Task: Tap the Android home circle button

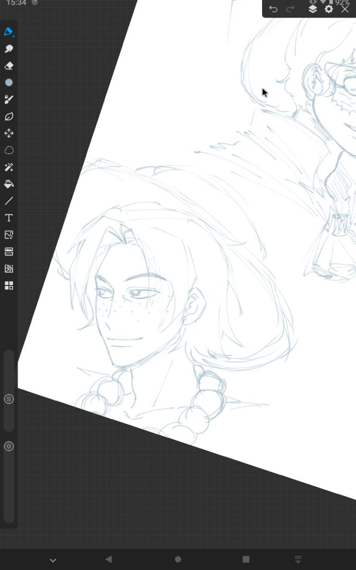Action: pos(178,560)
